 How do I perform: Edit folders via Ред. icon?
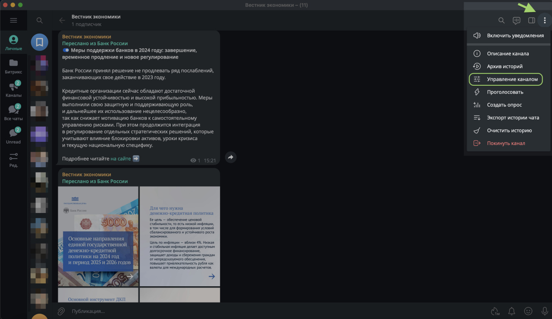coord(13,159)
